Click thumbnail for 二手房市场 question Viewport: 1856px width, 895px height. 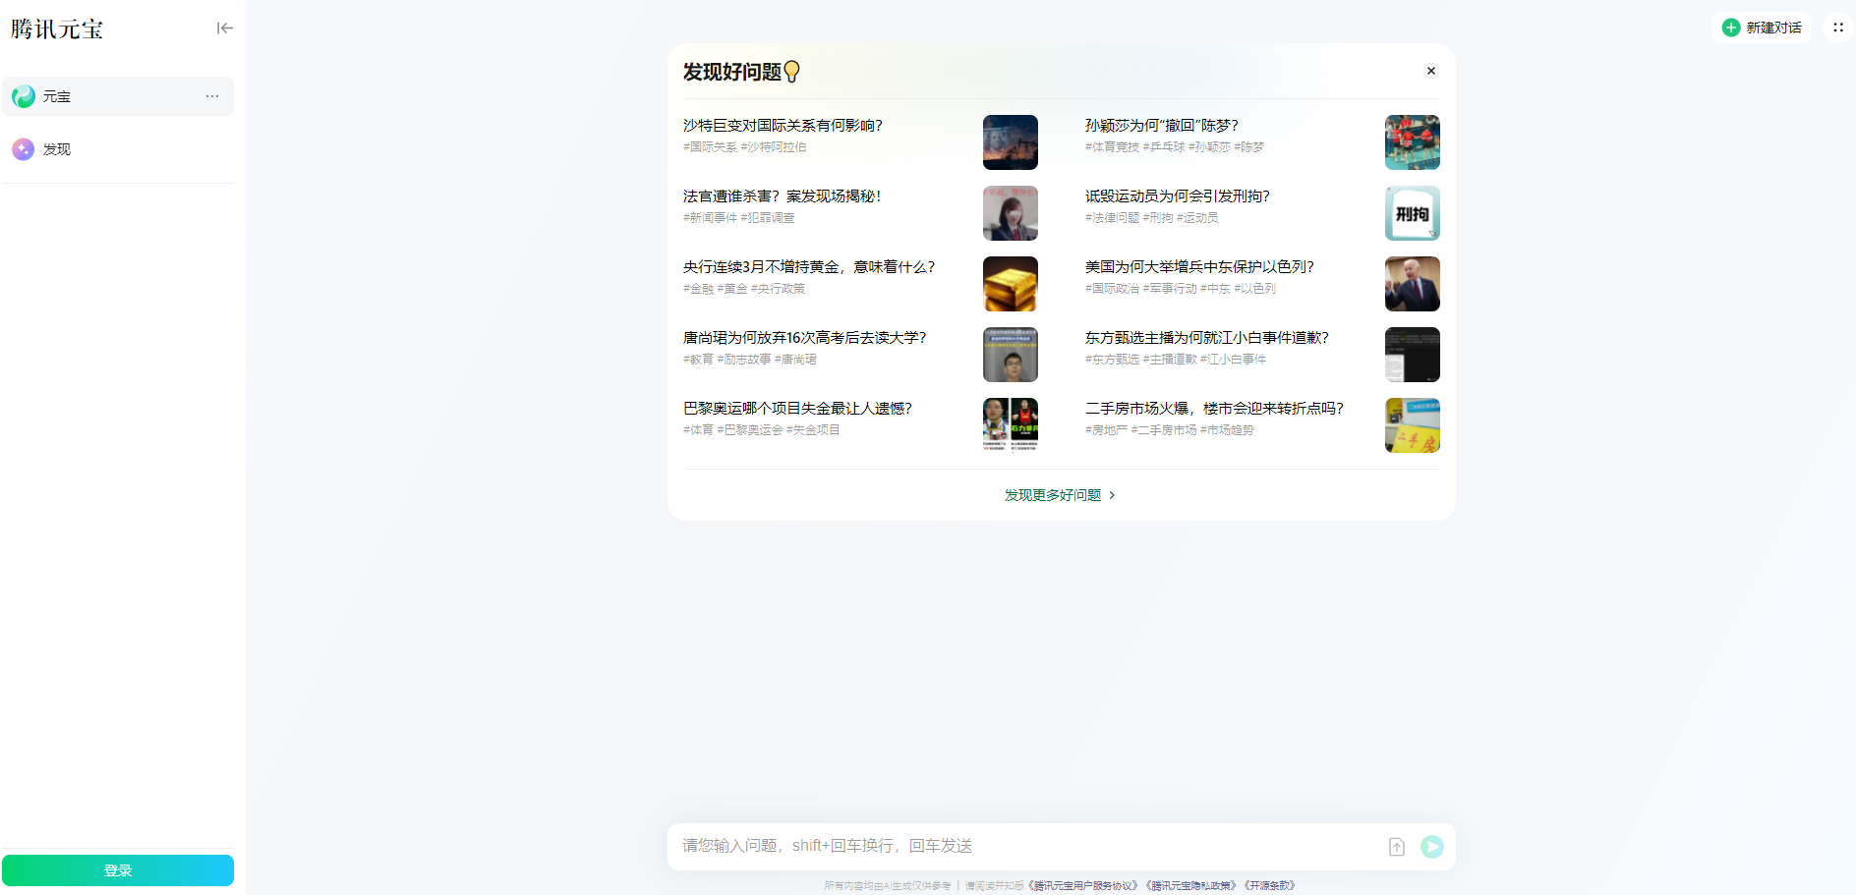[x=1413, y=425]
